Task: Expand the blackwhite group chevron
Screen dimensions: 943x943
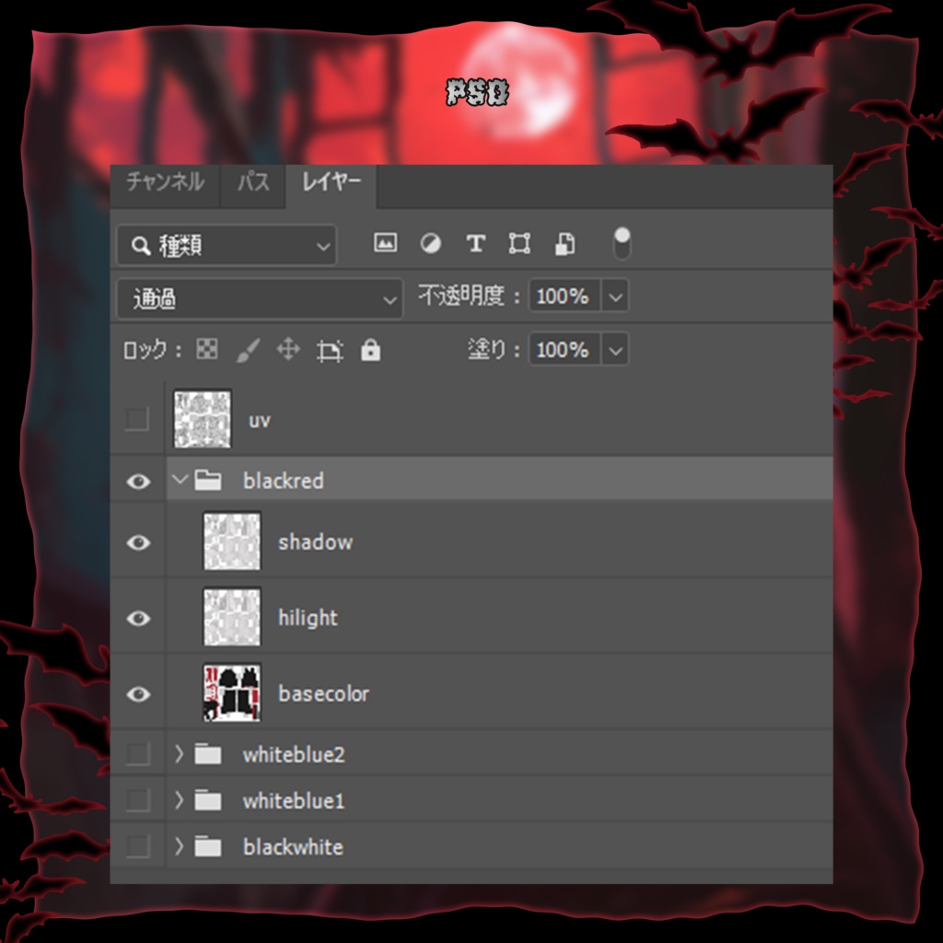Action: coord(179,846)
